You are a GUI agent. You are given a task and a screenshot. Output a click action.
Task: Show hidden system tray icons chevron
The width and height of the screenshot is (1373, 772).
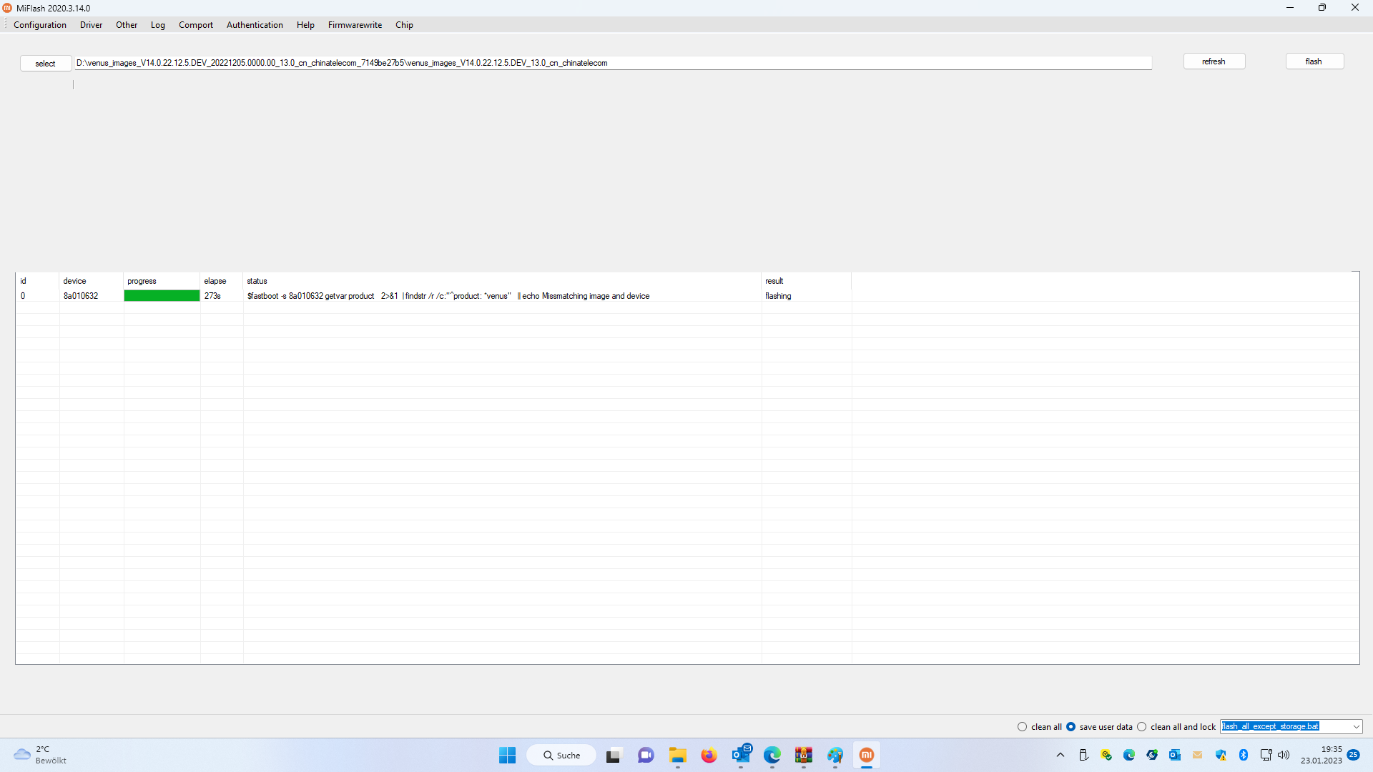1060,755
